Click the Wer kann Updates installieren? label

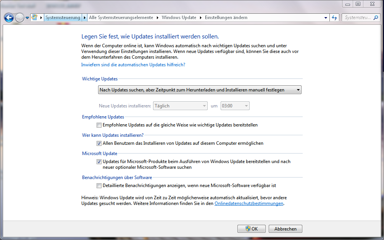[x=113, y=135]
